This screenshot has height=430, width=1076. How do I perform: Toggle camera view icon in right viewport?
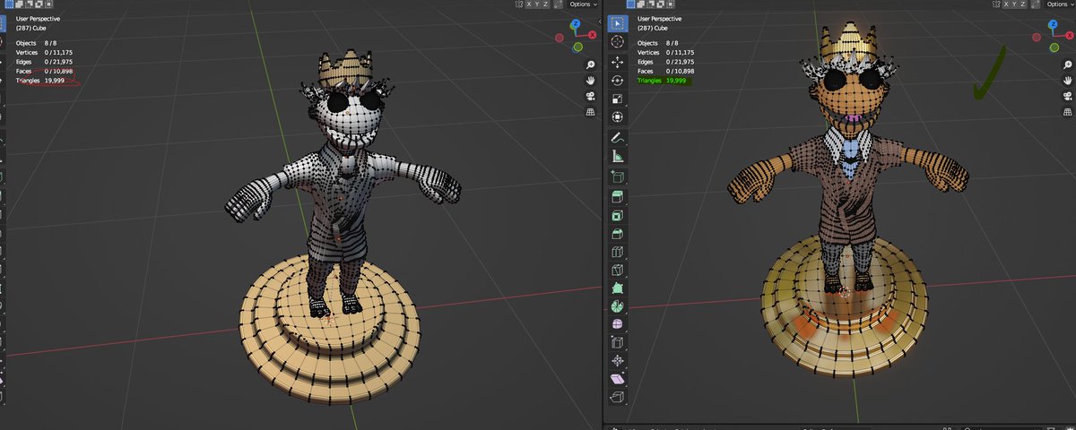click(1068, 96)
